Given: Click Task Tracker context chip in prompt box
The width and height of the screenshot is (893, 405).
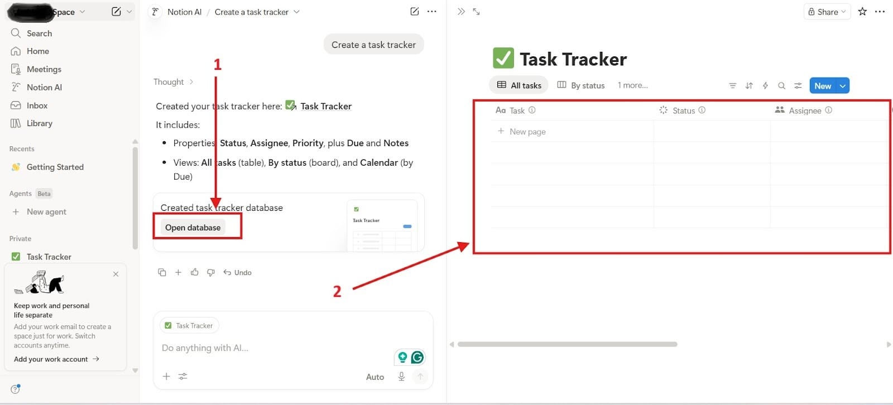Looking at the screenshot, I should 189,326.
